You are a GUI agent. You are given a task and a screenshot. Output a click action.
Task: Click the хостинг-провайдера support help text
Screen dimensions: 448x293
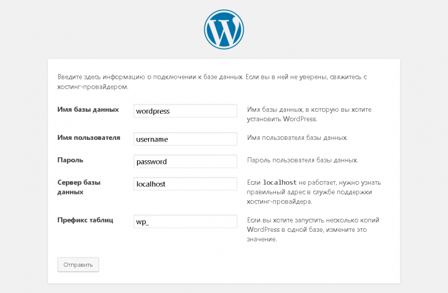click(x=314, y=192)
